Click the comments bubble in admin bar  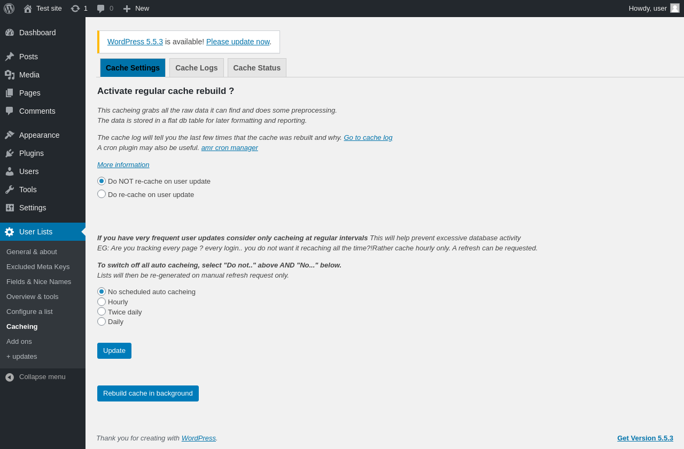pyautogui.click(x=101, y=9)
